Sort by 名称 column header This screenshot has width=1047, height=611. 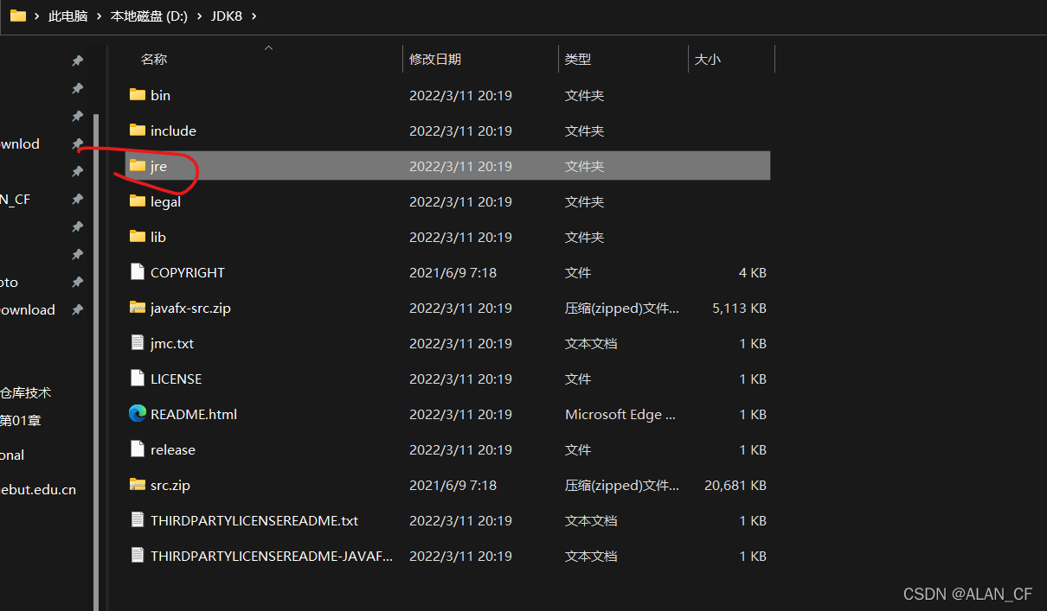click(154, 59)
